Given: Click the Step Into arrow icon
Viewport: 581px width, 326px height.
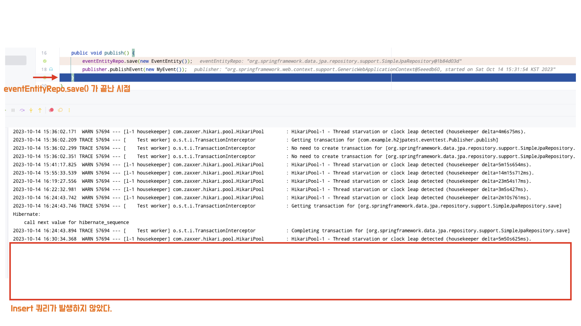Looking at the screenshot, I should click(x=31, y=110).
